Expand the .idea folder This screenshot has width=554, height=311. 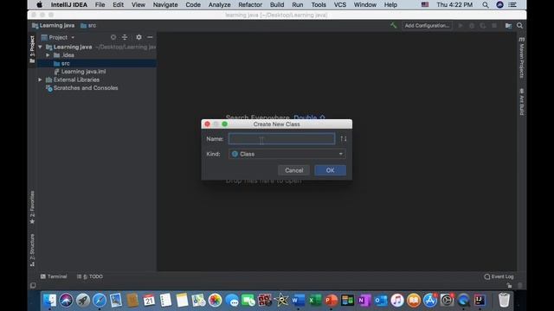pyautogui.click(x=48, y=55)
